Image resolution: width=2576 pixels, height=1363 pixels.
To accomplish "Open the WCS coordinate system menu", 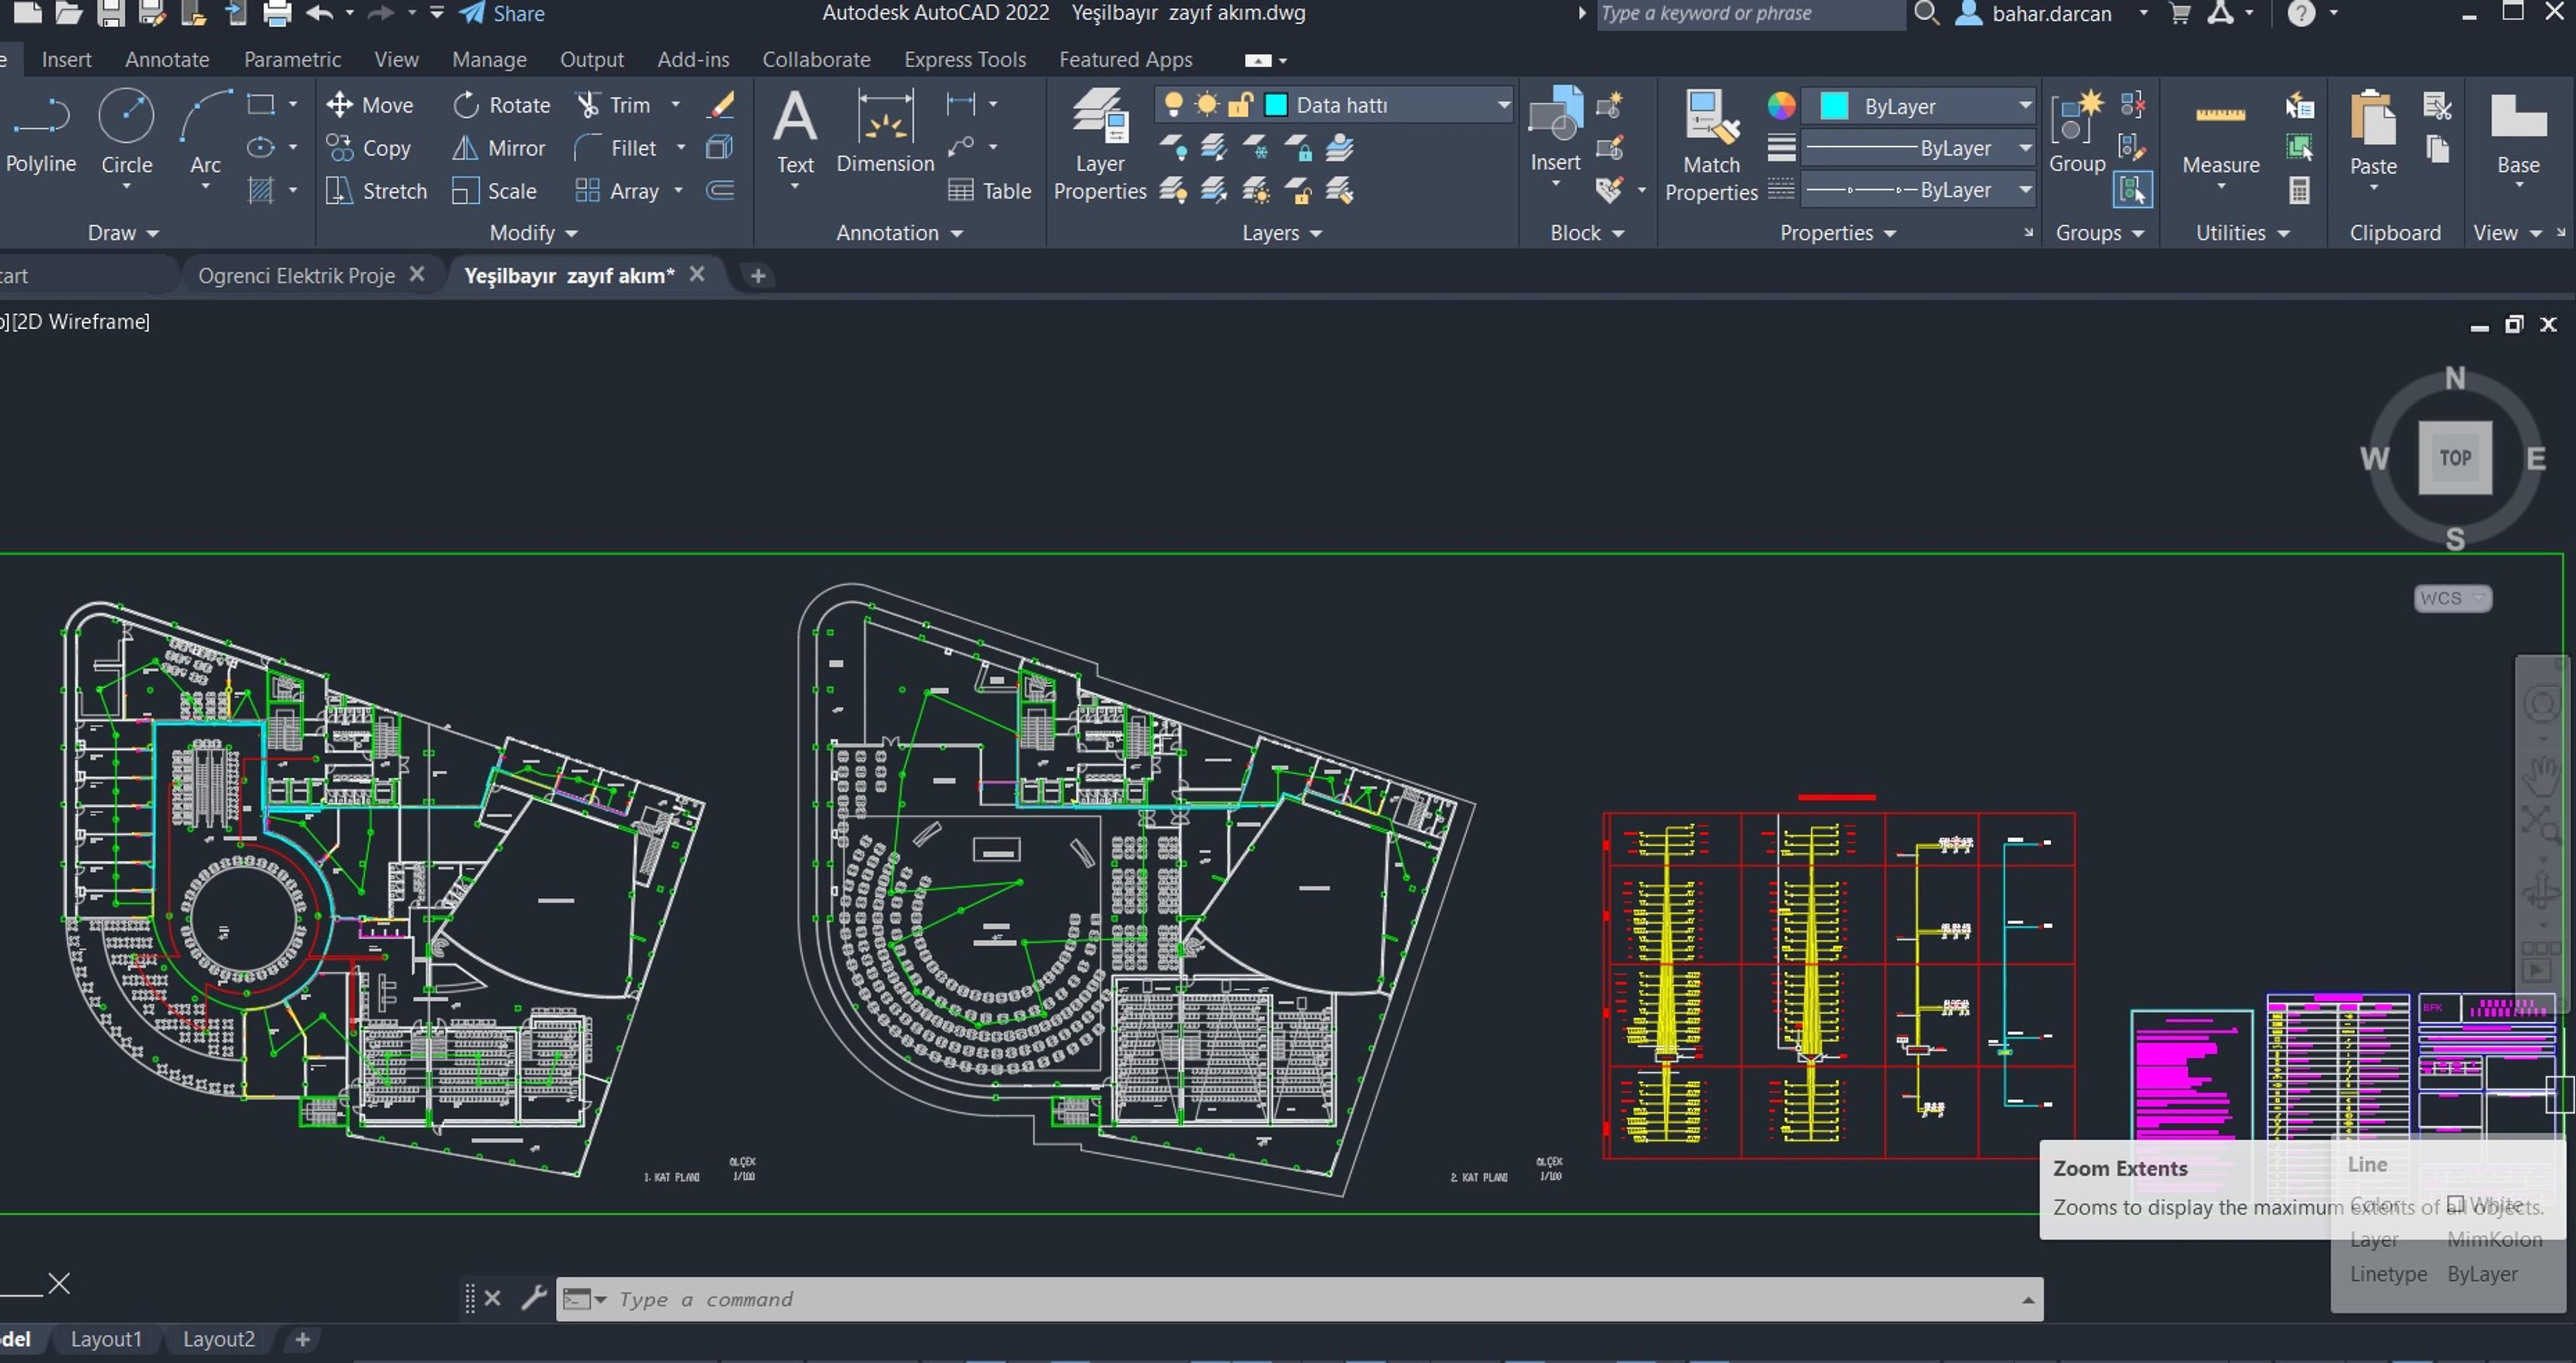I will 2452,598.
